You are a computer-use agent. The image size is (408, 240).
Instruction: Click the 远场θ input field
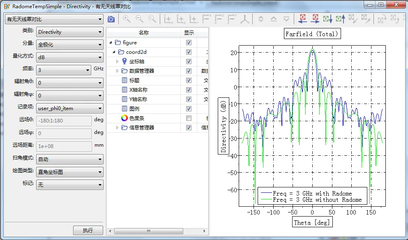click(x=64, y=121)
